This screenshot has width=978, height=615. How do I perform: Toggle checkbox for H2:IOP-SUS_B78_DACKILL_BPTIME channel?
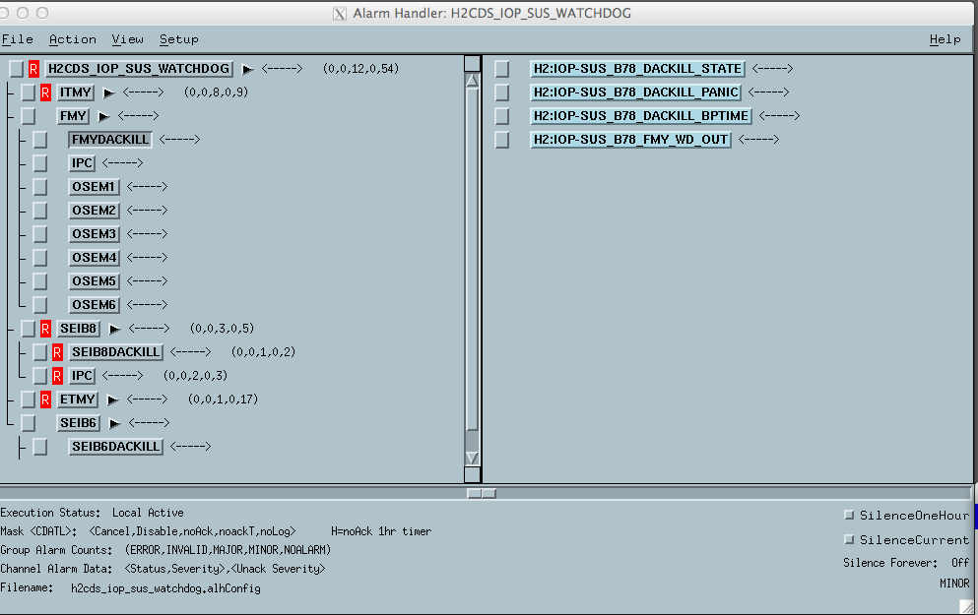[x=502, y=116]
